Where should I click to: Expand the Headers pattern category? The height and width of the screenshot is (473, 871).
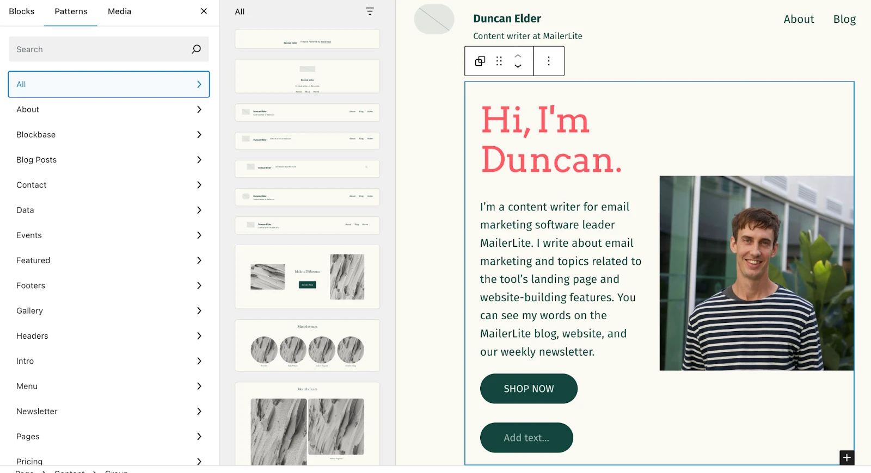click(109, 336)
